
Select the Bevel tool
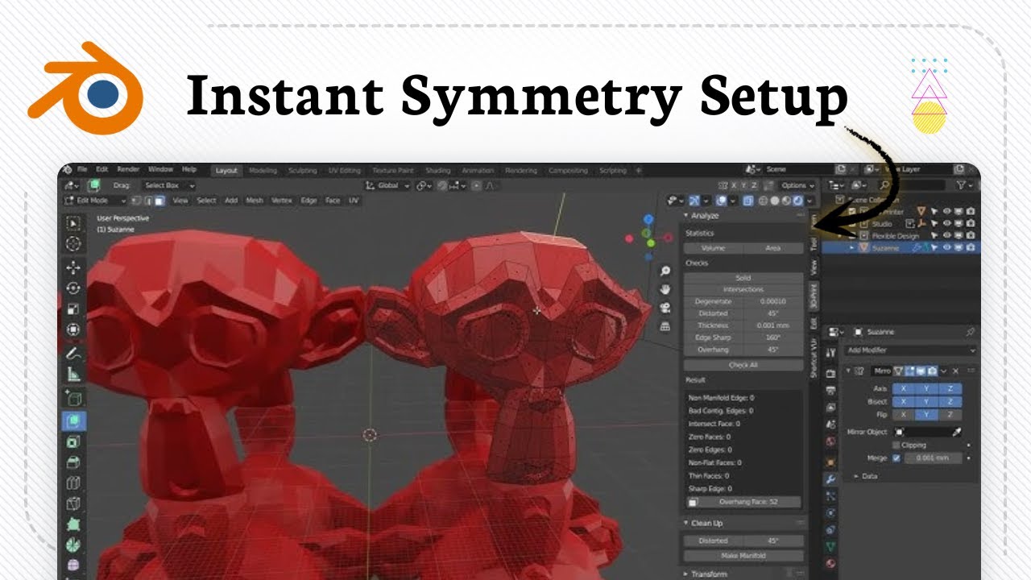[x=73, y=462]
